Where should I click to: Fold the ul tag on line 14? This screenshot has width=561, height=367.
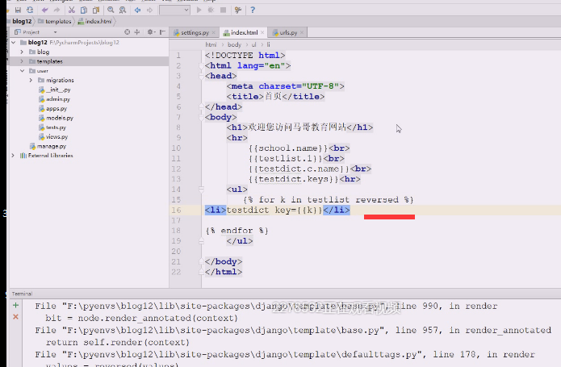(202, 190)
